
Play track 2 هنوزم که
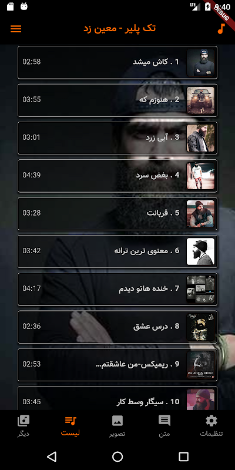pyautogui.click(x=117, y=100)
